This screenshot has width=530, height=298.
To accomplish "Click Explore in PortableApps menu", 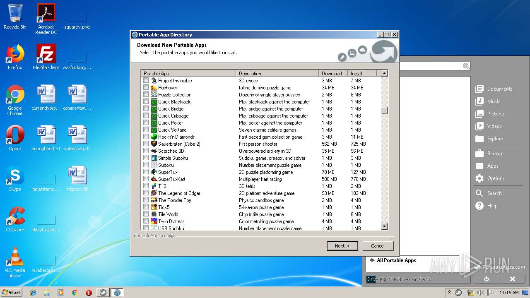I will point(489,139).
